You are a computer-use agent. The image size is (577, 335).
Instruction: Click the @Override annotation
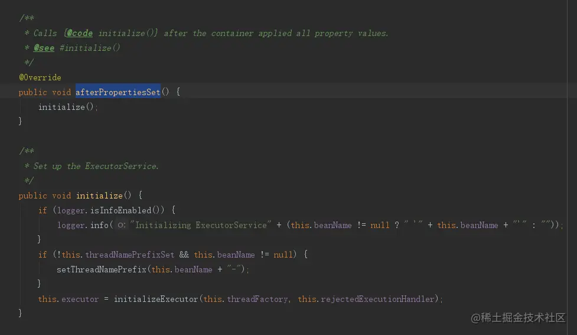pyautogui.click(x=40, y=77)
